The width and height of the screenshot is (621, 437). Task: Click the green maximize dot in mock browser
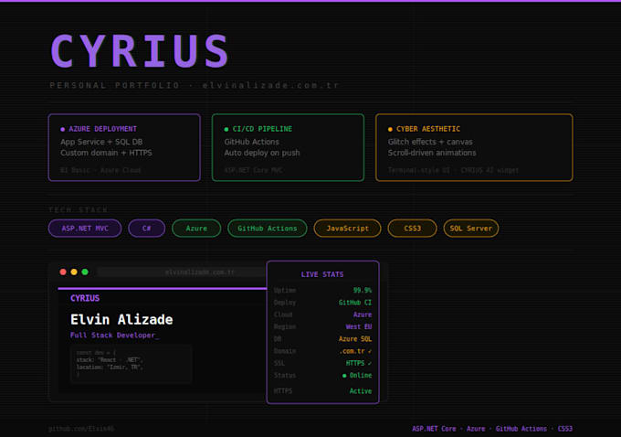point(85,272)
